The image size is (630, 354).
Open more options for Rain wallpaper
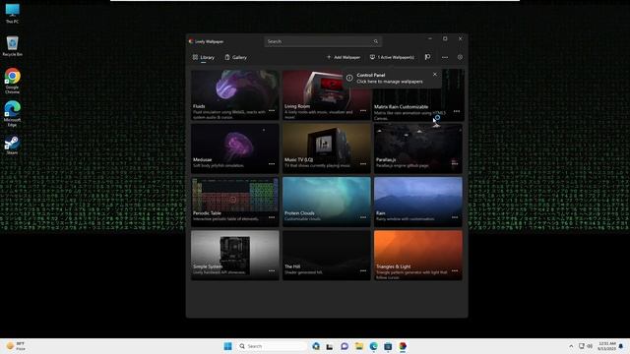(455, 217)
